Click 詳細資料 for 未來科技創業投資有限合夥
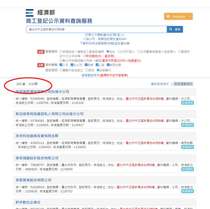This screenshot has height=209, width=210. coord(187,147)
